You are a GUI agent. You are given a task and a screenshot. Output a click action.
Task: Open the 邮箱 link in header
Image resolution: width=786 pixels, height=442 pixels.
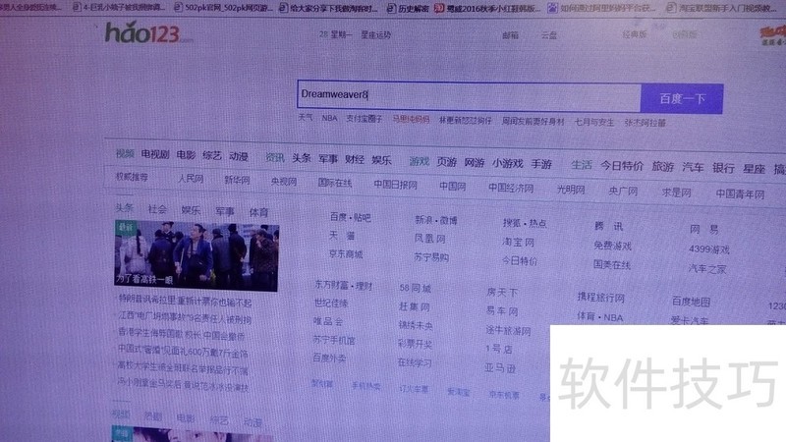510,35
